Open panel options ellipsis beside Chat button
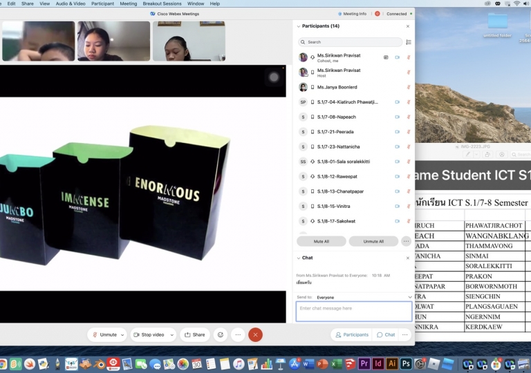 click(405, 335)
